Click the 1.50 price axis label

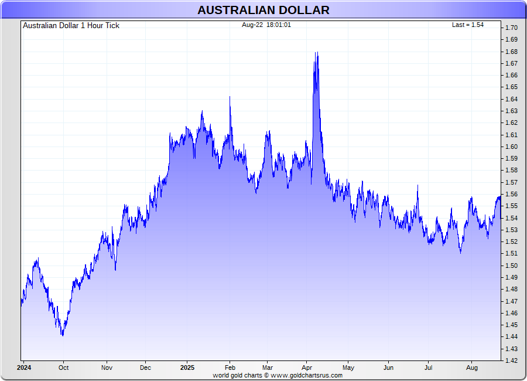pyautogui.click(x=511, y=266)
